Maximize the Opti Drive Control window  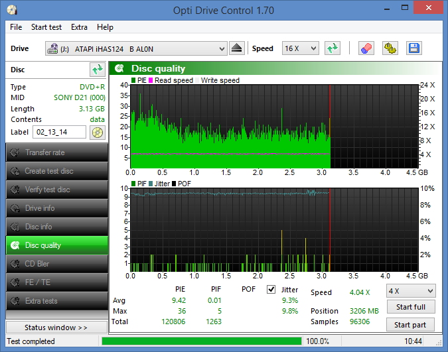click(x=405, y=8)
